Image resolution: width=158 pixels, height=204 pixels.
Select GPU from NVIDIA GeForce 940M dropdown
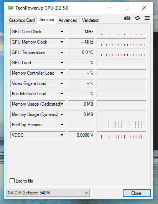pos(48,193)
